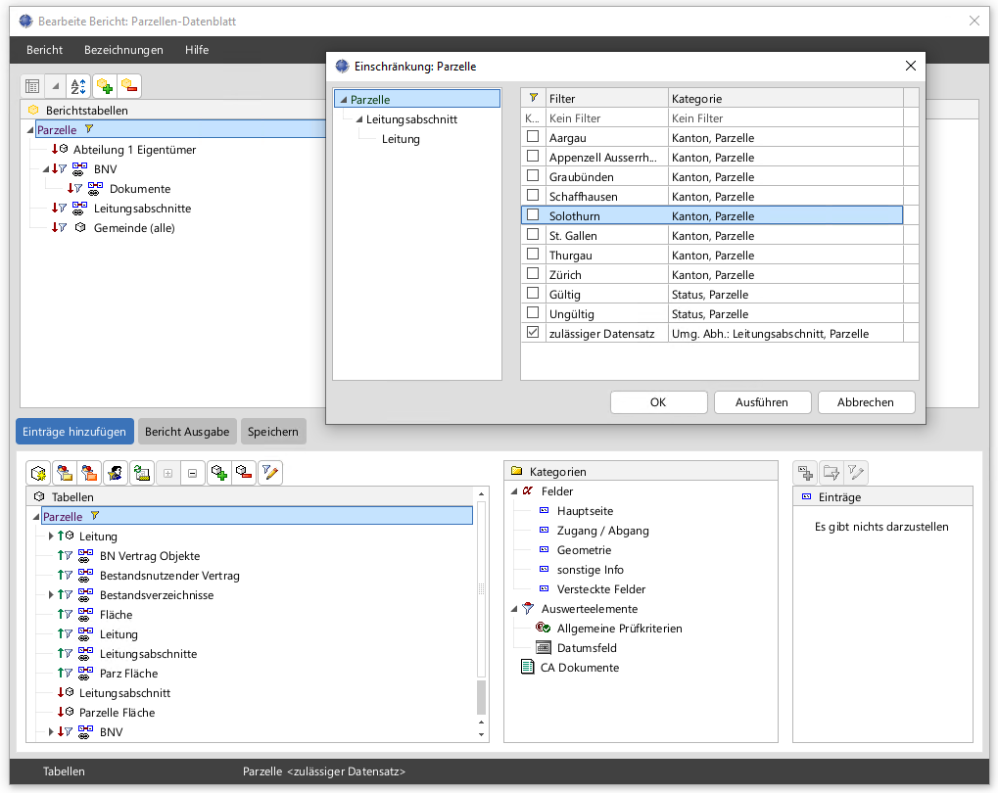The width and height of the screenshot is (998, 793).
Task: Click the Tabellen panel scrollbar down arrow
Action: coord(481,734)
